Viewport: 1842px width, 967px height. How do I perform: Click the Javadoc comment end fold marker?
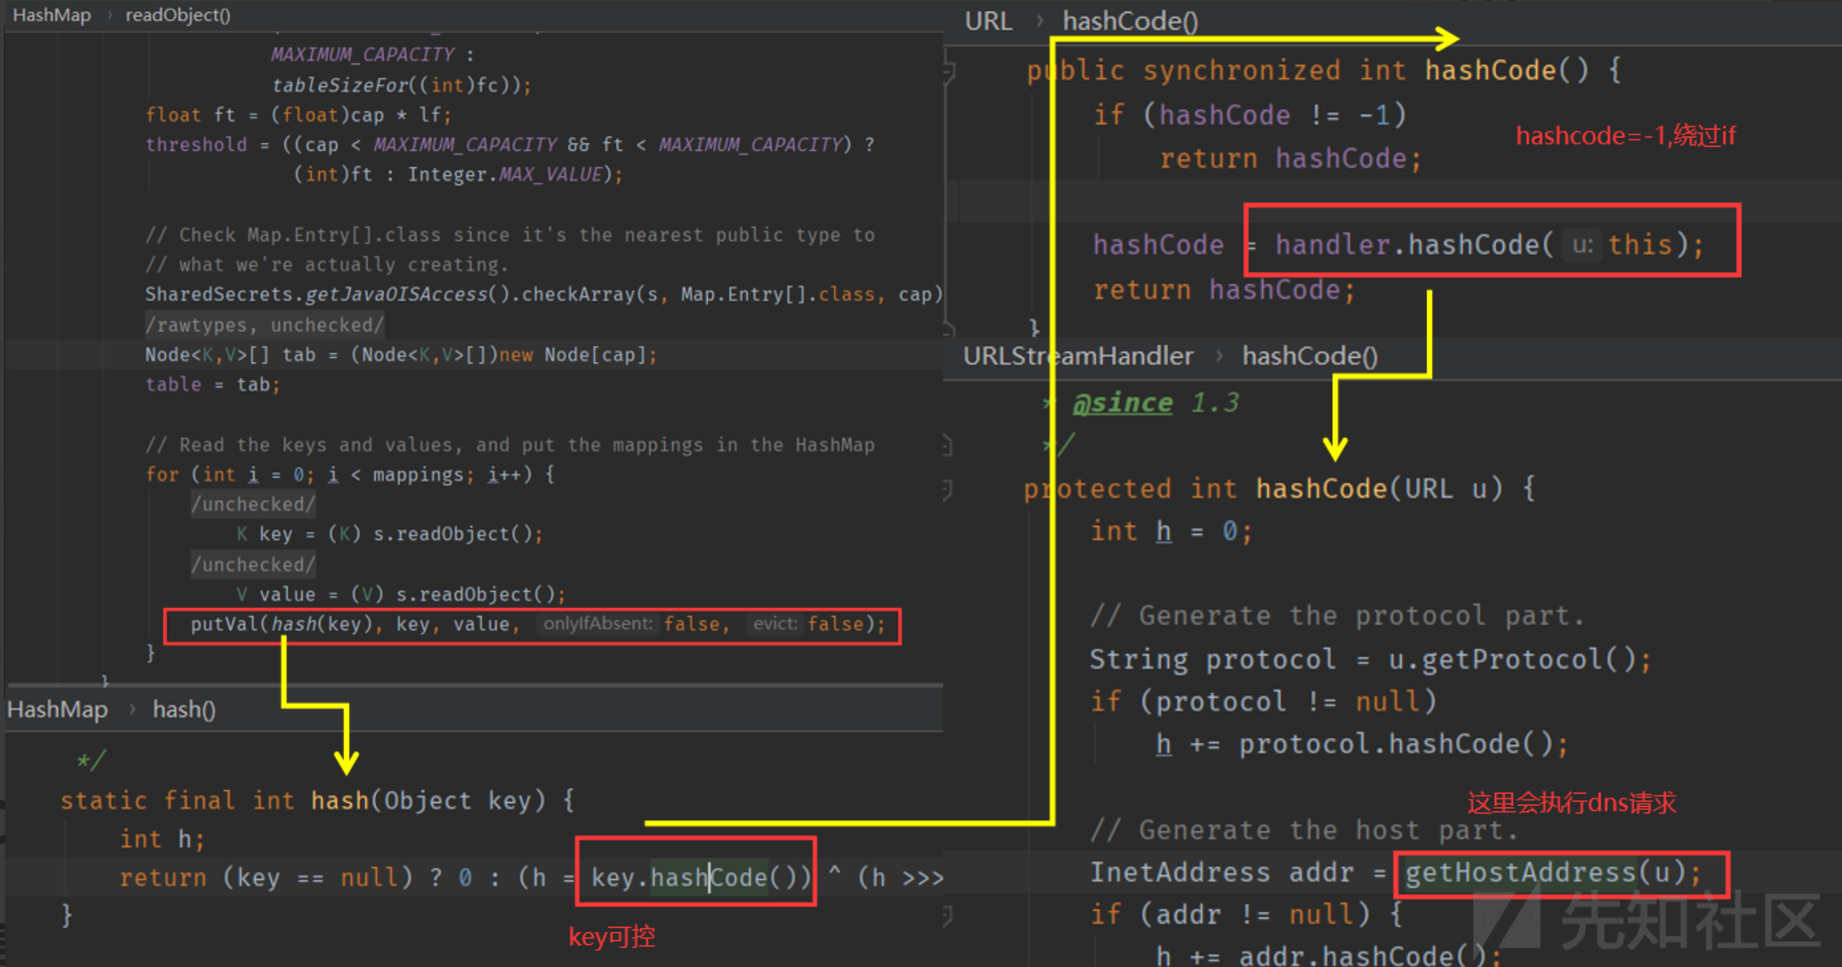[x=947, y=446]
